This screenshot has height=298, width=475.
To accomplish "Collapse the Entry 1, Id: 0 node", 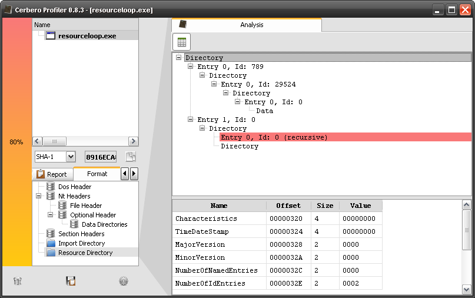I will click(x=190, y=119).
